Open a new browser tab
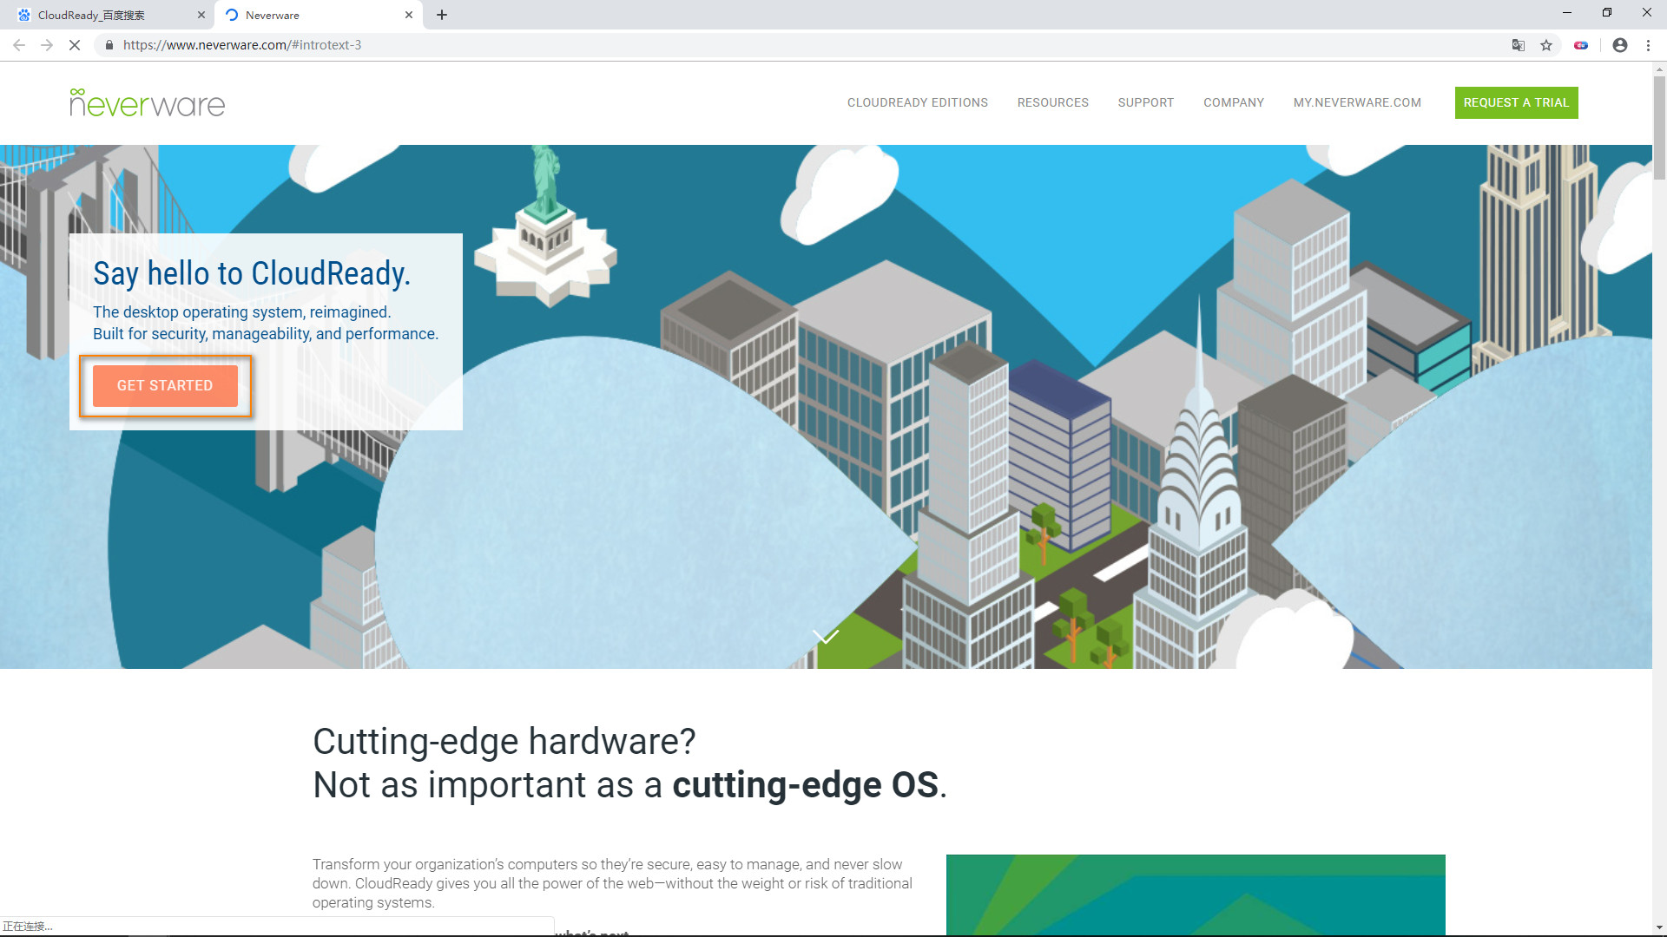 [442, 15]
